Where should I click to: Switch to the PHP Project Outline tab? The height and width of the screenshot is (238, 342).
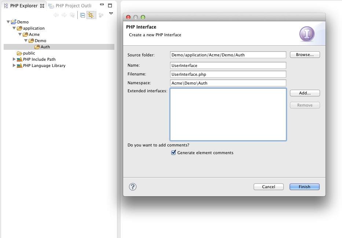[x=70, y=5]
